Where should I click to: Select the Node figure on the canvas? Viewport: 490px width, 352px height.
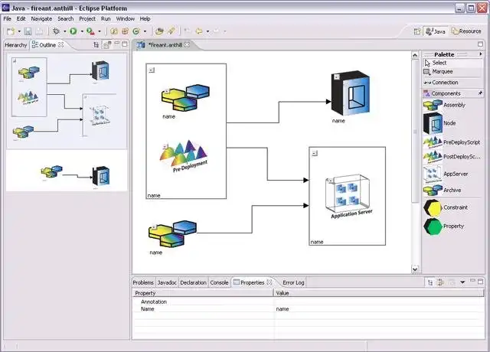click(x=351, y=93)
